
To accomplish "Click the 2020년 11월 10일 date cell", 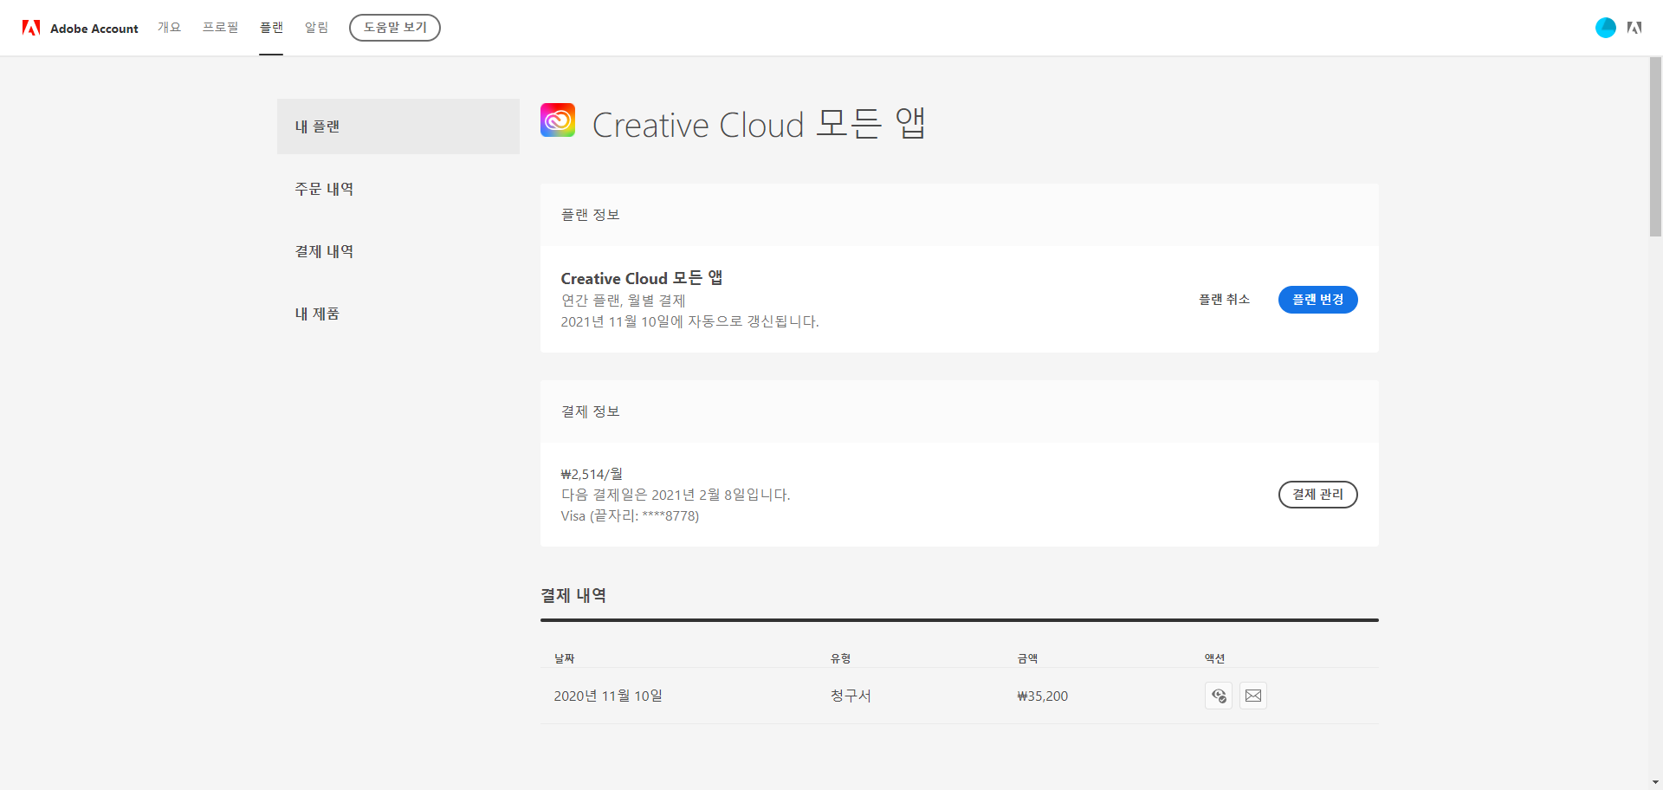I will pyautogui.click(x=608, y=696).
